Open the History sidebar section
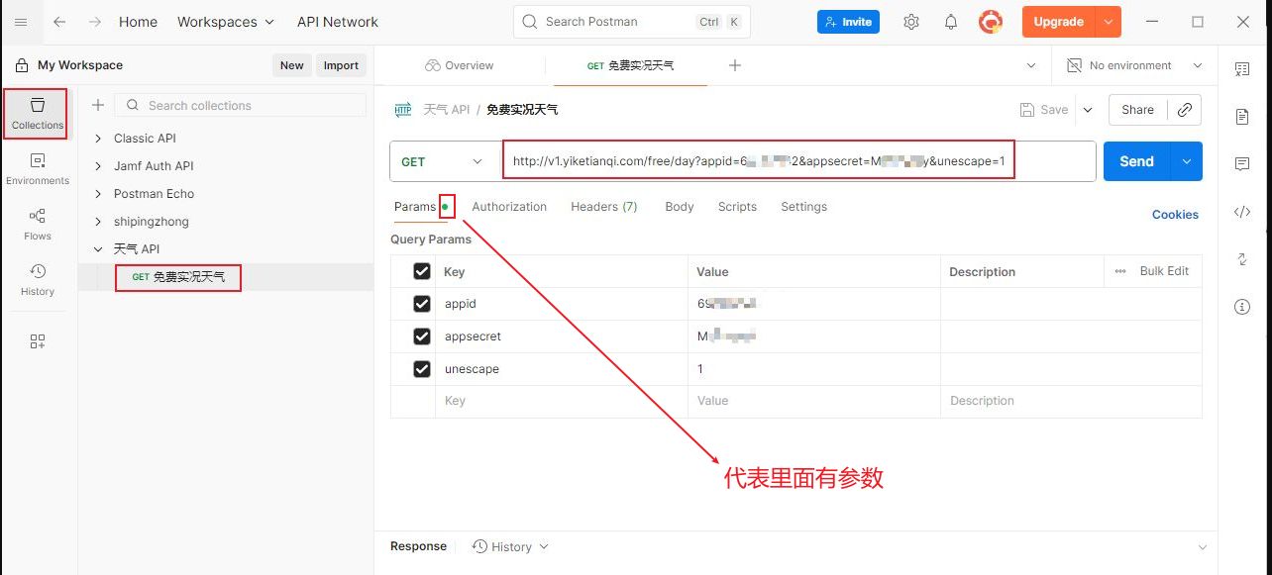This screenshot has width=1272, height=575. click(38, 279)
